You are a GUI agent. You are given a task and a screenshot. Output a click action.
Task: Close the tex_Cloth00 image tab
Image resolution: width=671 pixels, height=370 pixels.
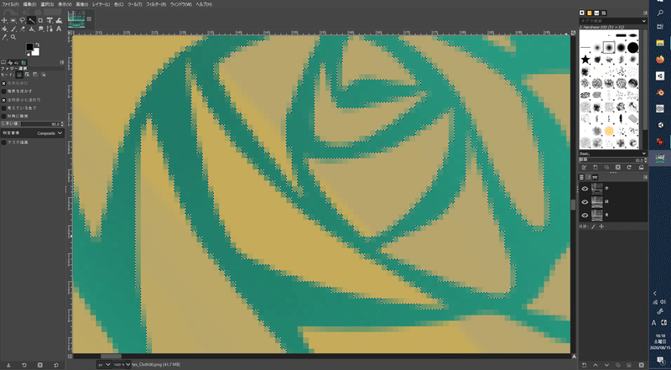[89, 18]
